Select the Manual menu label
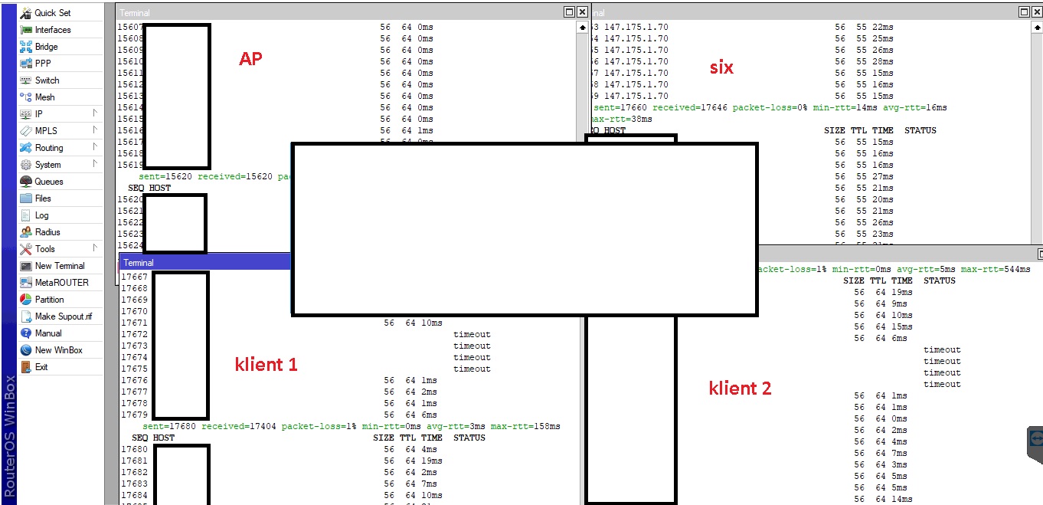 [48, 333]
